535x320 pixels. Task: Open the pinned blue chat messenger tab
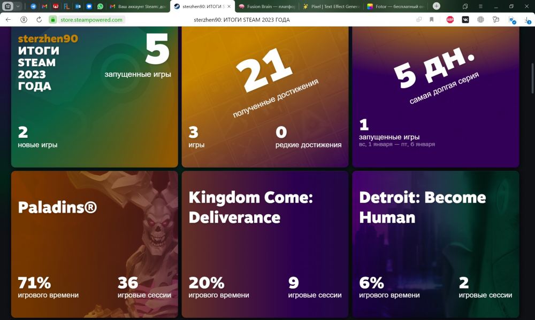(89, 6)
